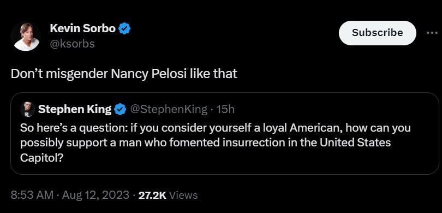Click the Subscribe button
This screenshot has width=442, height=213.
(377, 33)
